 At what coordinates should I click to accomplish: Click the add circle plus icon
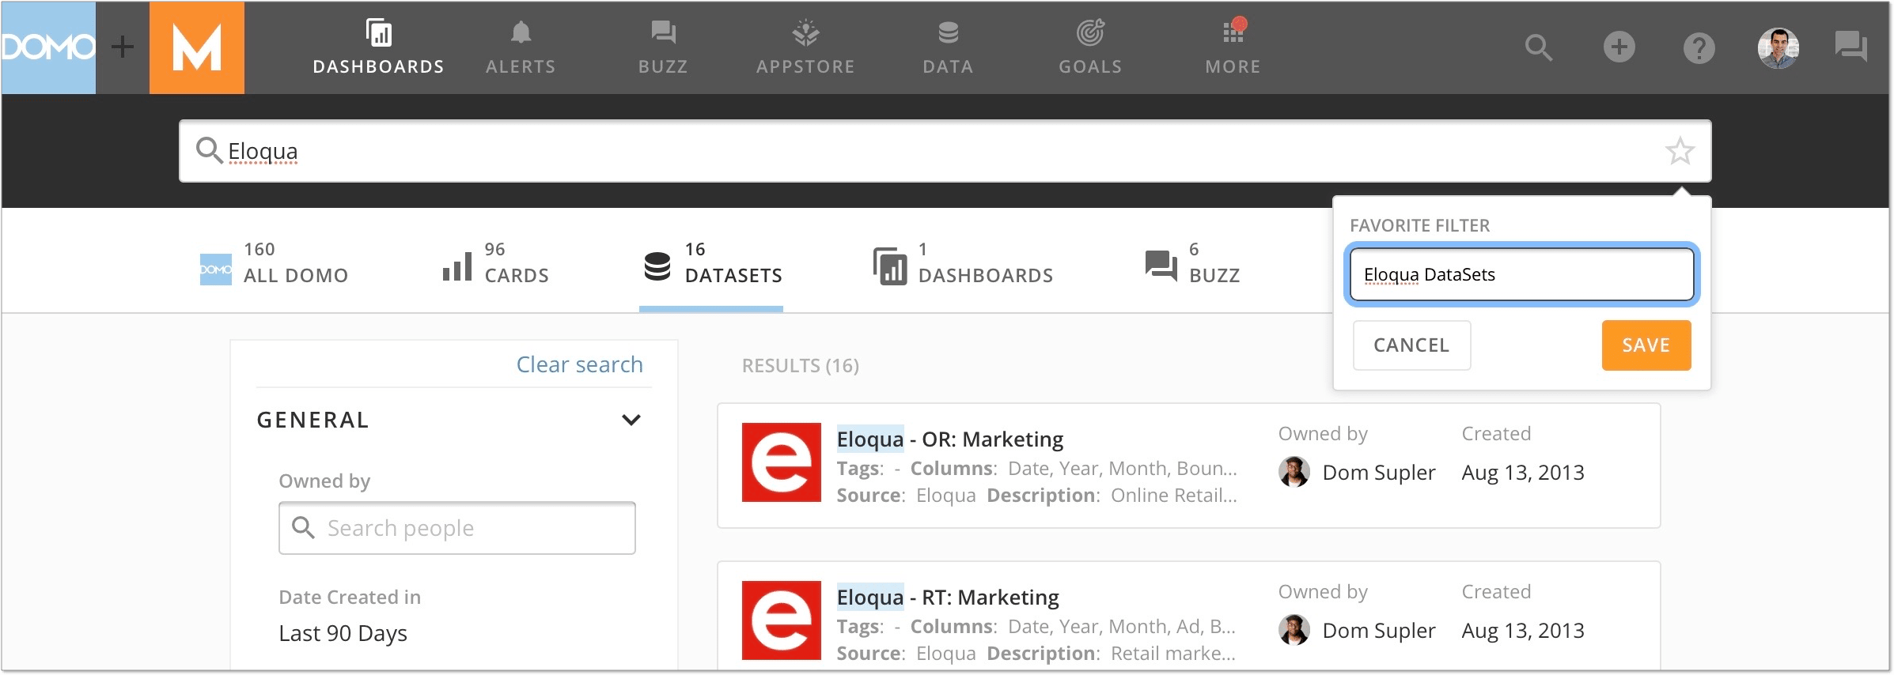pyautogui.click(x=1619, y=47)
